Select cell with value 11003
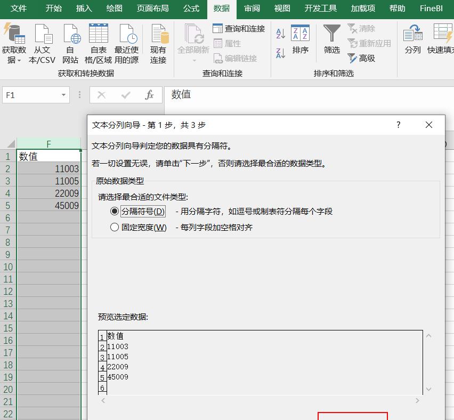454x420 pixels. pyautogui.click(x=48, y=168)
